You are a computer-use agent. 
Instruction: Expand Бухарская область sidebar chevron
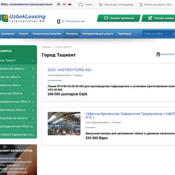[33, 77]
